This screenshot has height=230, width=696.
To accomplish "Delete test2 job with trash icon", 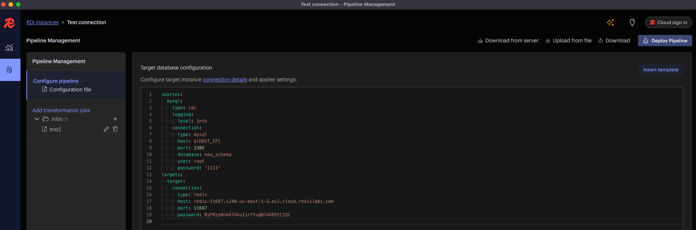I will point(115,129).
